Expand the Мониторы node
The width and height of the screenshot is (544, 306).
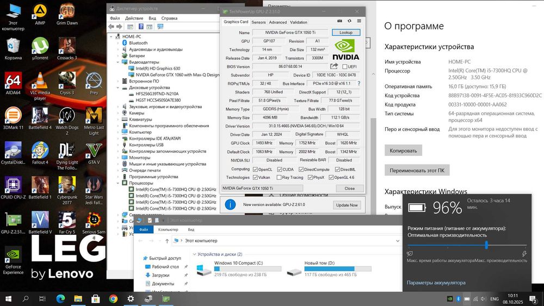click(118, 158)
